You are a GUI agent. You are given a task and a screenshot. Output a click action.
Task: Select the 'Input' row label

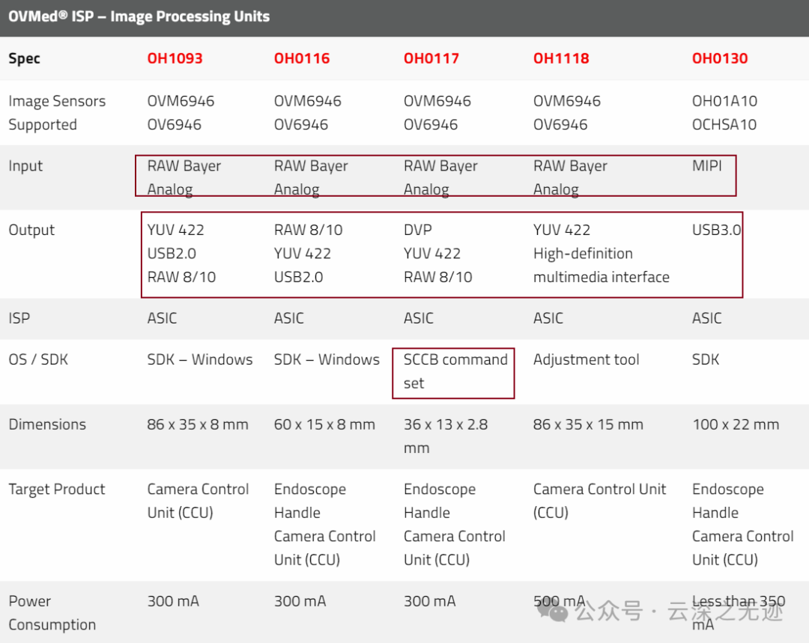25,166
